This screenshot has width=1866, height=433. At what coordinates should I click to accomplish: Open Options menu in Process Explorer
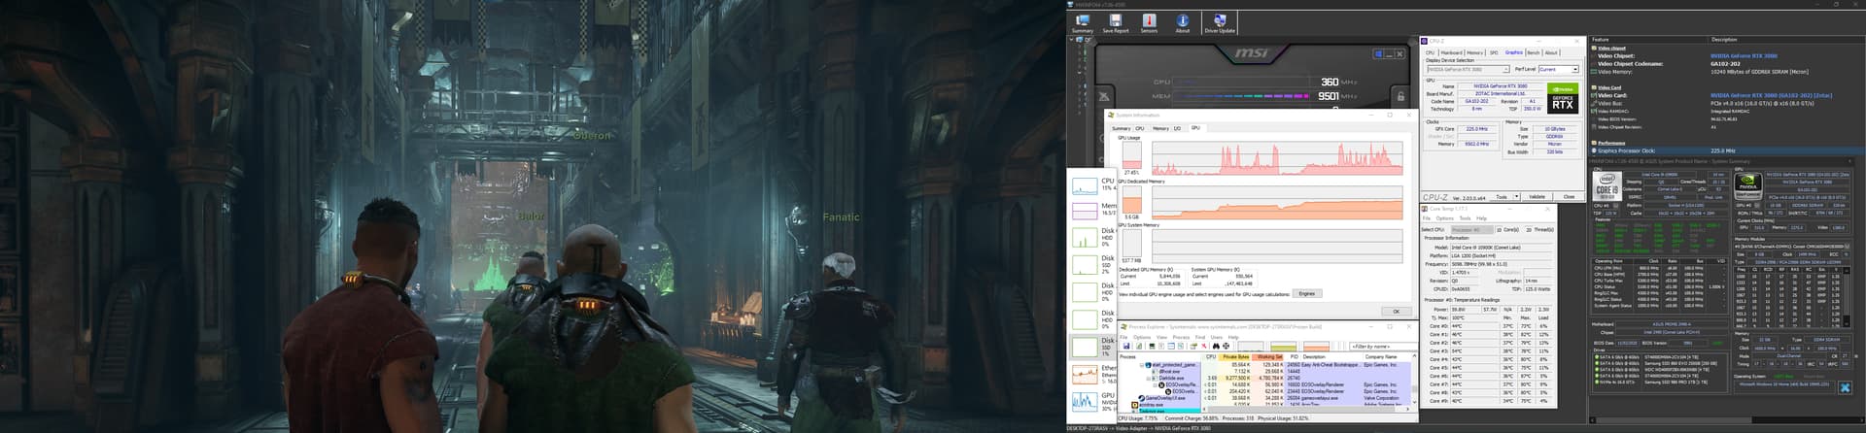(x=1142, y=338)
